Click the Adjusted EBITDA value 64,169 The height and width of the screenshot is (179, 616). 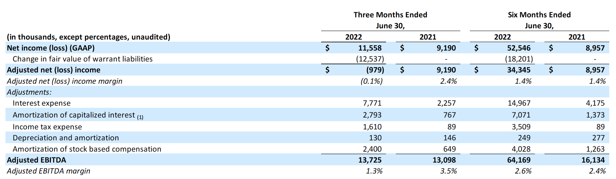point(519,160)
